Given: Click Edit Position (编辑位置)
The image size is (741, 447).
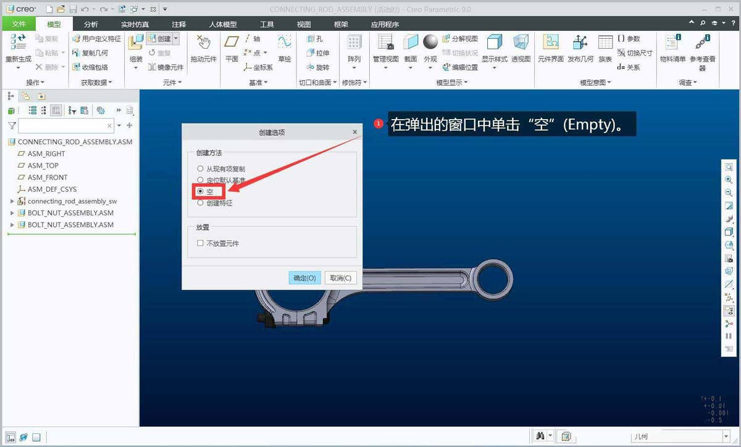Looking at the screenshot, I should (460, 67).
